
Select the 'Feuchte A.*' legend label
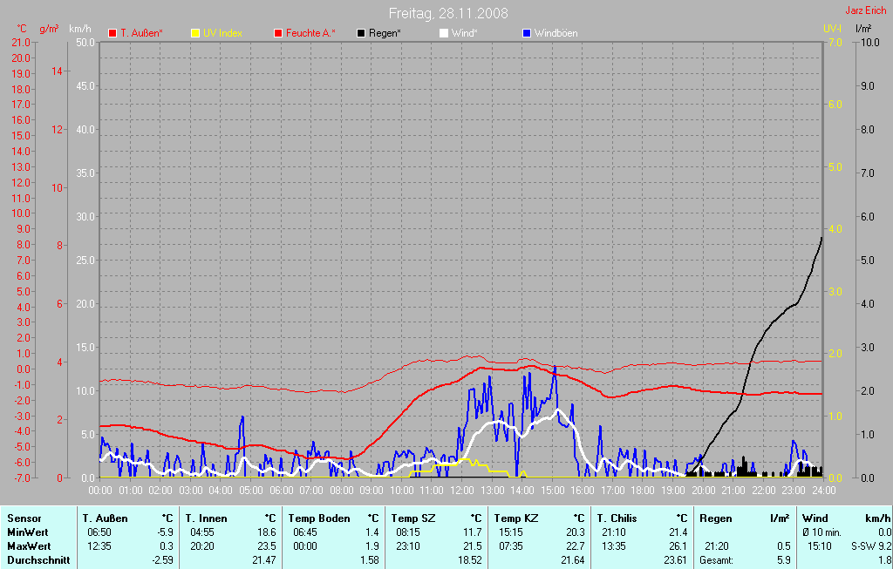tap(310, 33)
